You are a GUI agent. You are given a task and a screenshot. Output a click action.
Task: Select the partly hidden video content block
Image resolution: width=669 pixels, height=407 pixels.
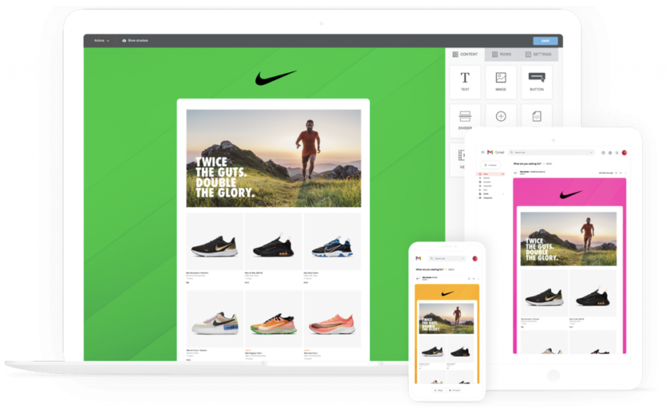458,159
